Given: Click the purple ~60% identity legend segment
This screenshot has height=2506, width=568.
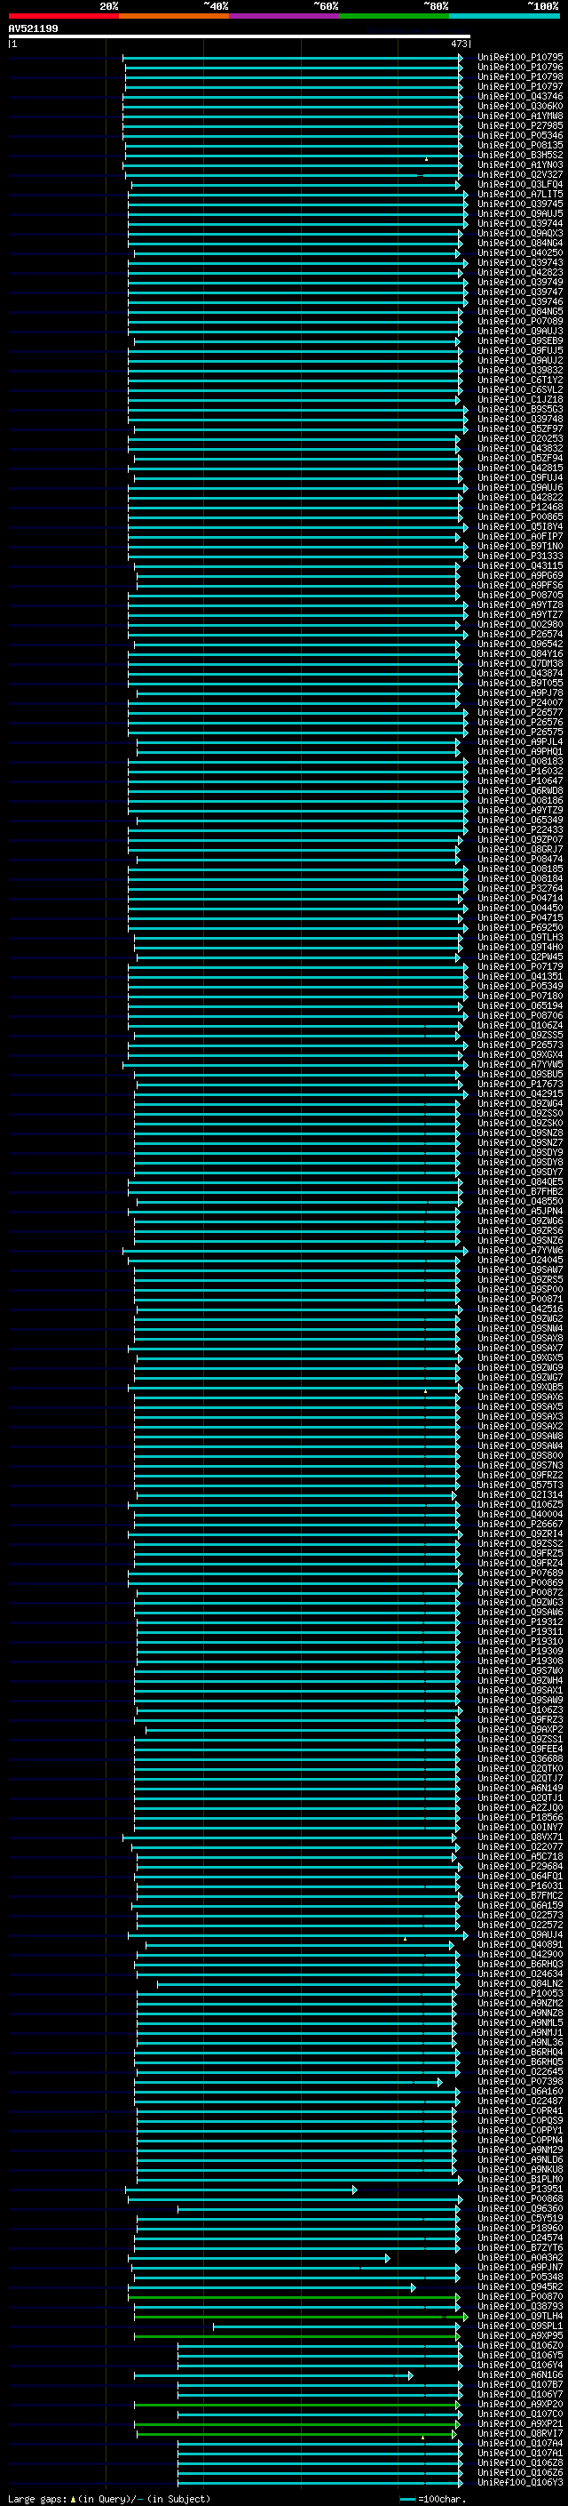Looking at the screenshot, I should pyautogui.click(x=283, y=16).
